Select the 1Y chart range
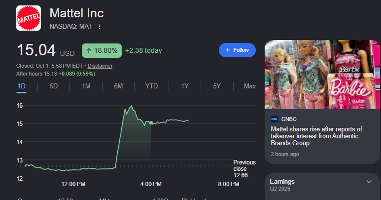 [185, 86]
